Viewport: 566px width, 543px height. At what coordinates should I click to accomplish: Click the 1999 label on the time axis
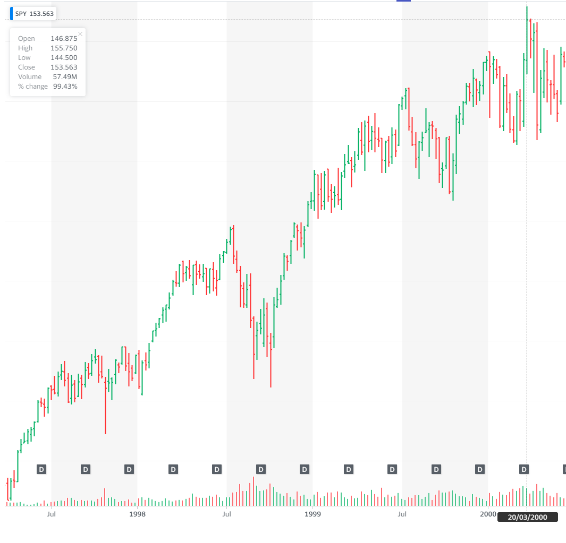(x=313, y=514)
